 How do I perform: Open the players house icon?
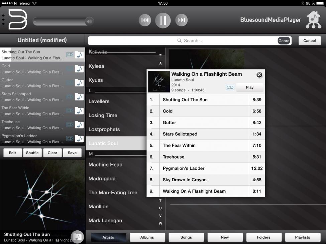pyautogui.click(x=314, y=20)
